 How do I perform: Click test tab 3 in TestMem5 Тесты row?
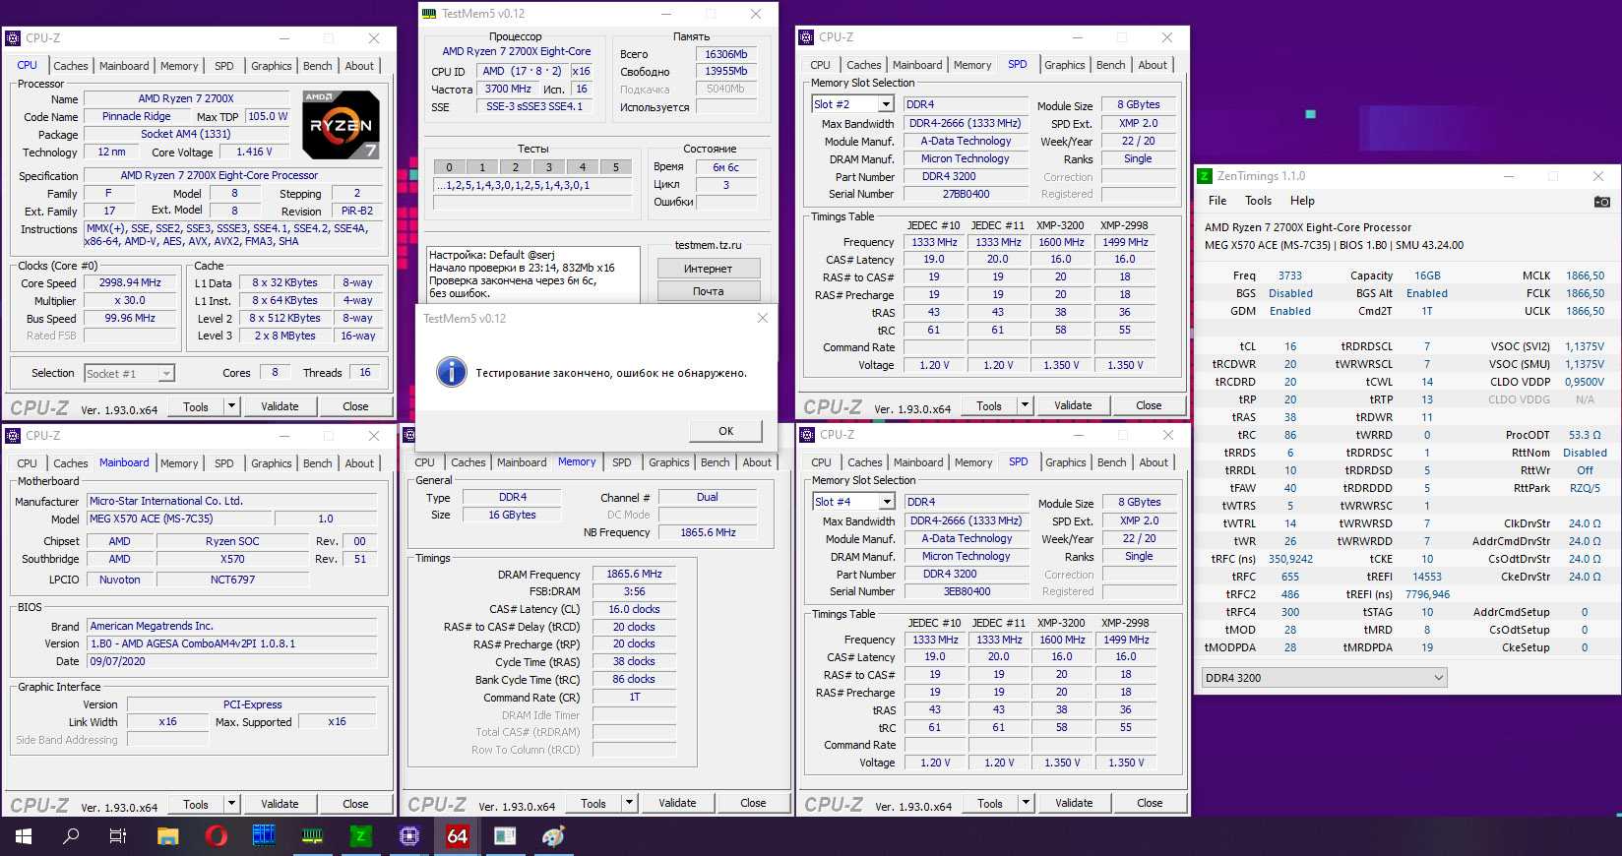(x=549, y=167)
